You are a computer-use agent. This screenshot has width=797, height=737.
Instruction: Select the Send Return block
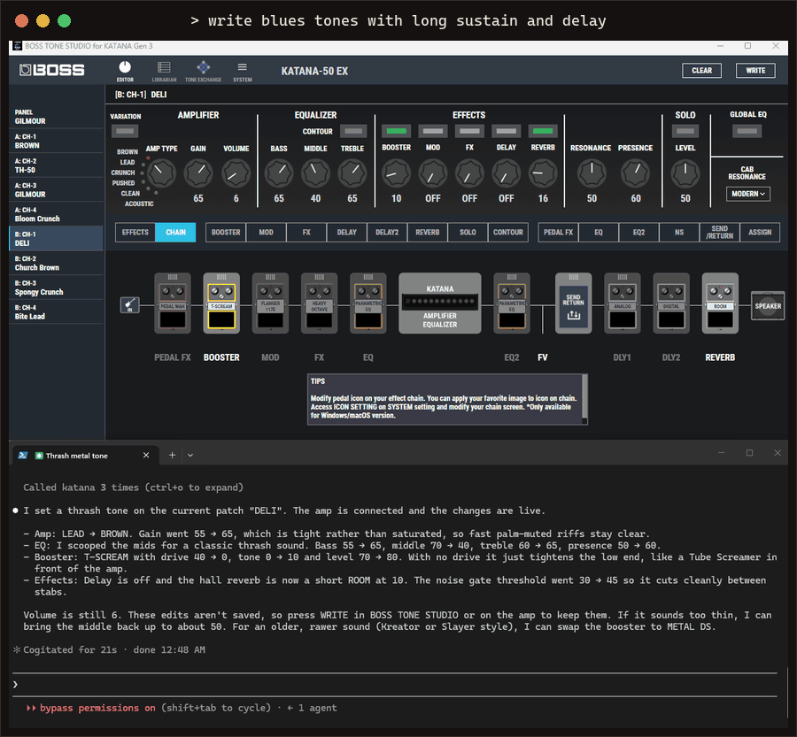pyautogui.click(x=573, y=303)
